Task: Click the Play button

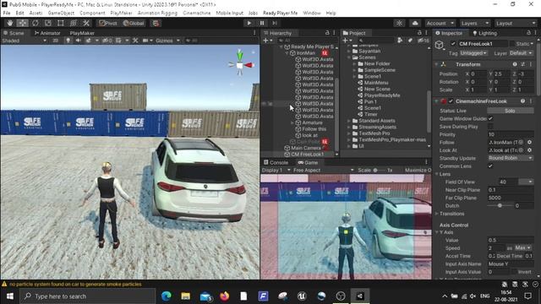Action: [x=249, y=23]
